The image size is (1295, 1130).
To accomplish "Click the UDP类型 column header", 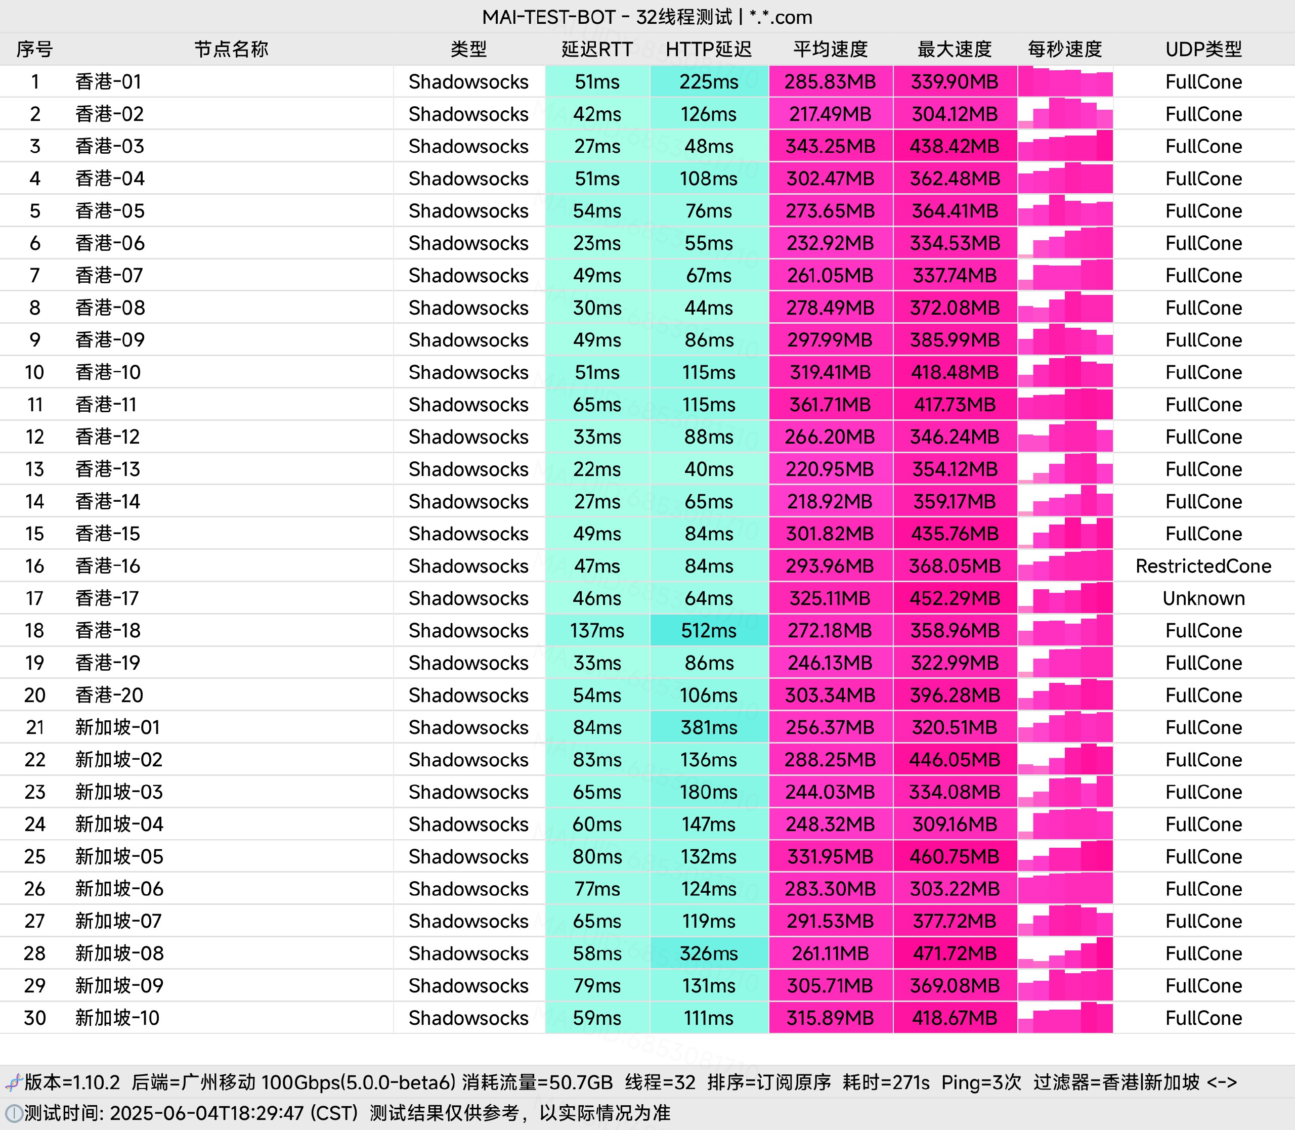I will 1203,49.
